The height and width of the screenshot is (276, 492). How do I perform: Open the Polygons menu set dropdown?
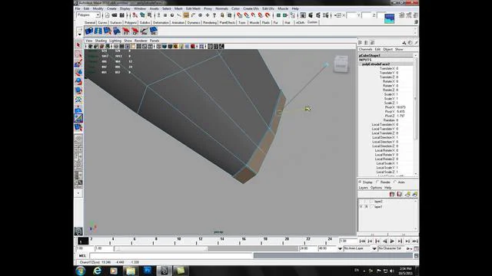pyautogui.click(x=88, y=15)
